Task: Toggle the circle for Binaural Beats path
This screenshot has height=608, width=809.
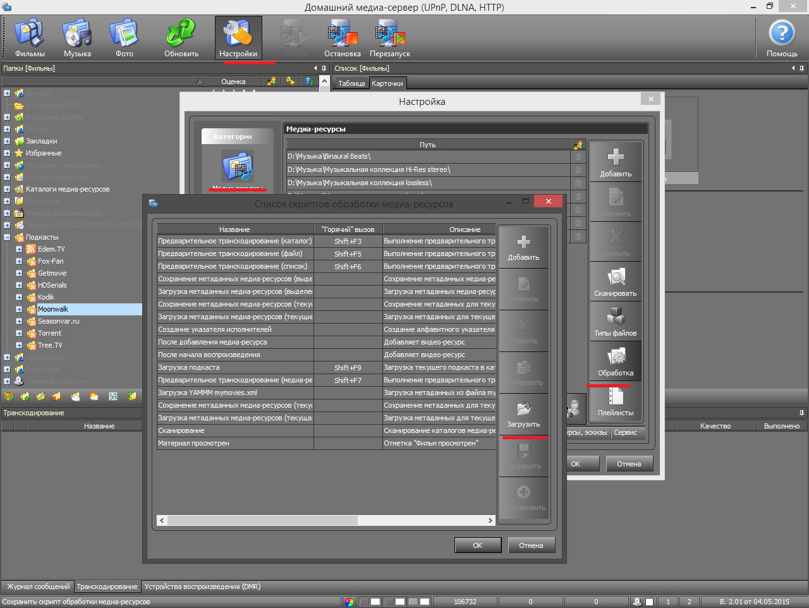Action: pyautogui.click(x=578, y=156)
